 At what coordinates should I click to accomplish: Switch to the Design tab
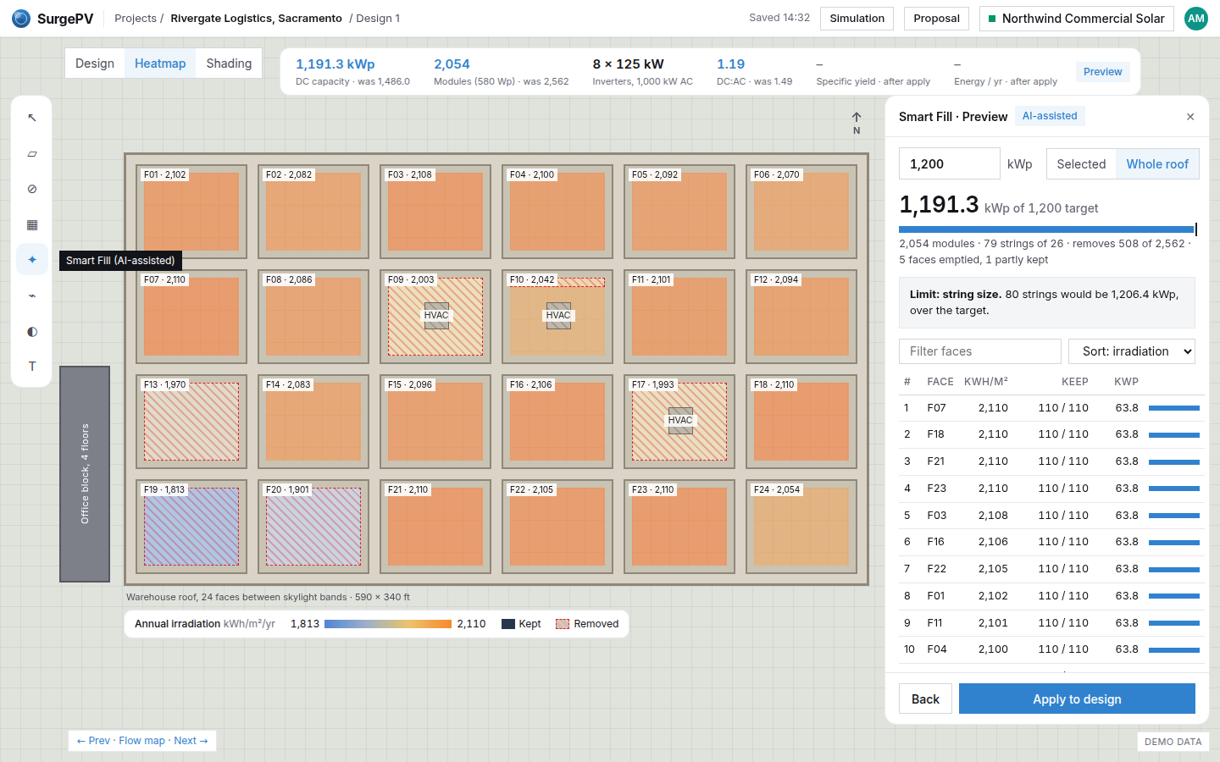95,63
